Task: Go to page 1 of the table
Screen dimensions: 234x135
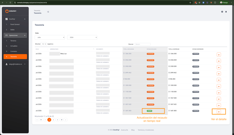Action: [x=45, y=120]
